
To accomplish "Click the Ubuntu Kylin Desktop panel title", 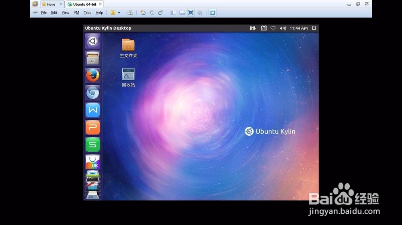I will [x=108, y=28].
